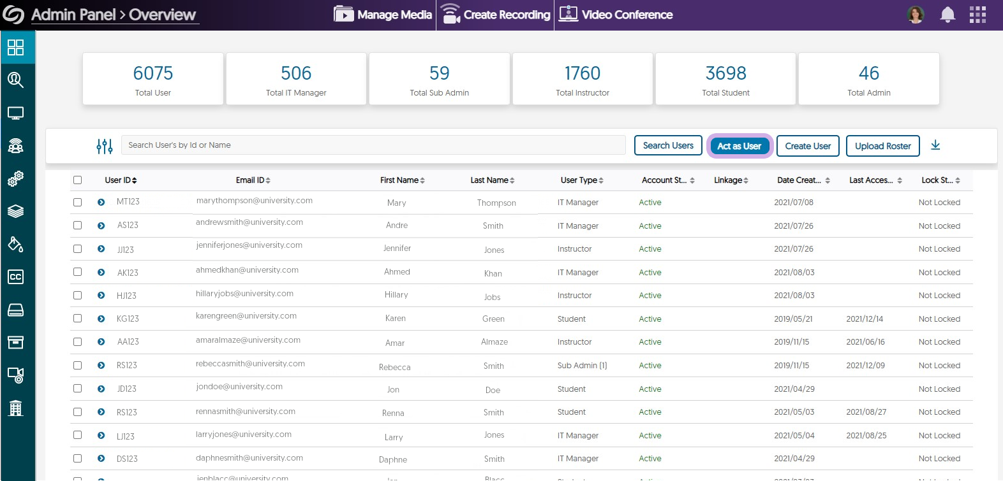The width and height of the screenshot is (1003, 481).
Task: Expand row details for AS123
Action: (x=101, y=226)
